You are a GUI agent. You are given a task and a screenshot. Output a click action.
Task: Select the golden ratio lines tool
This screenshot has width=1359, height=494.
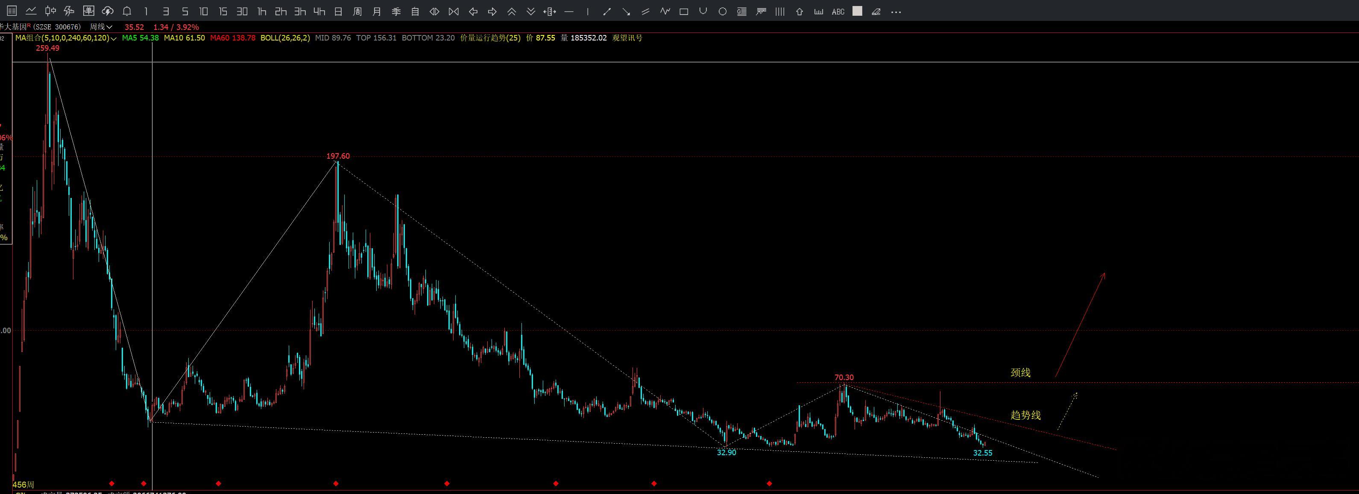click(x=742, y=11)
